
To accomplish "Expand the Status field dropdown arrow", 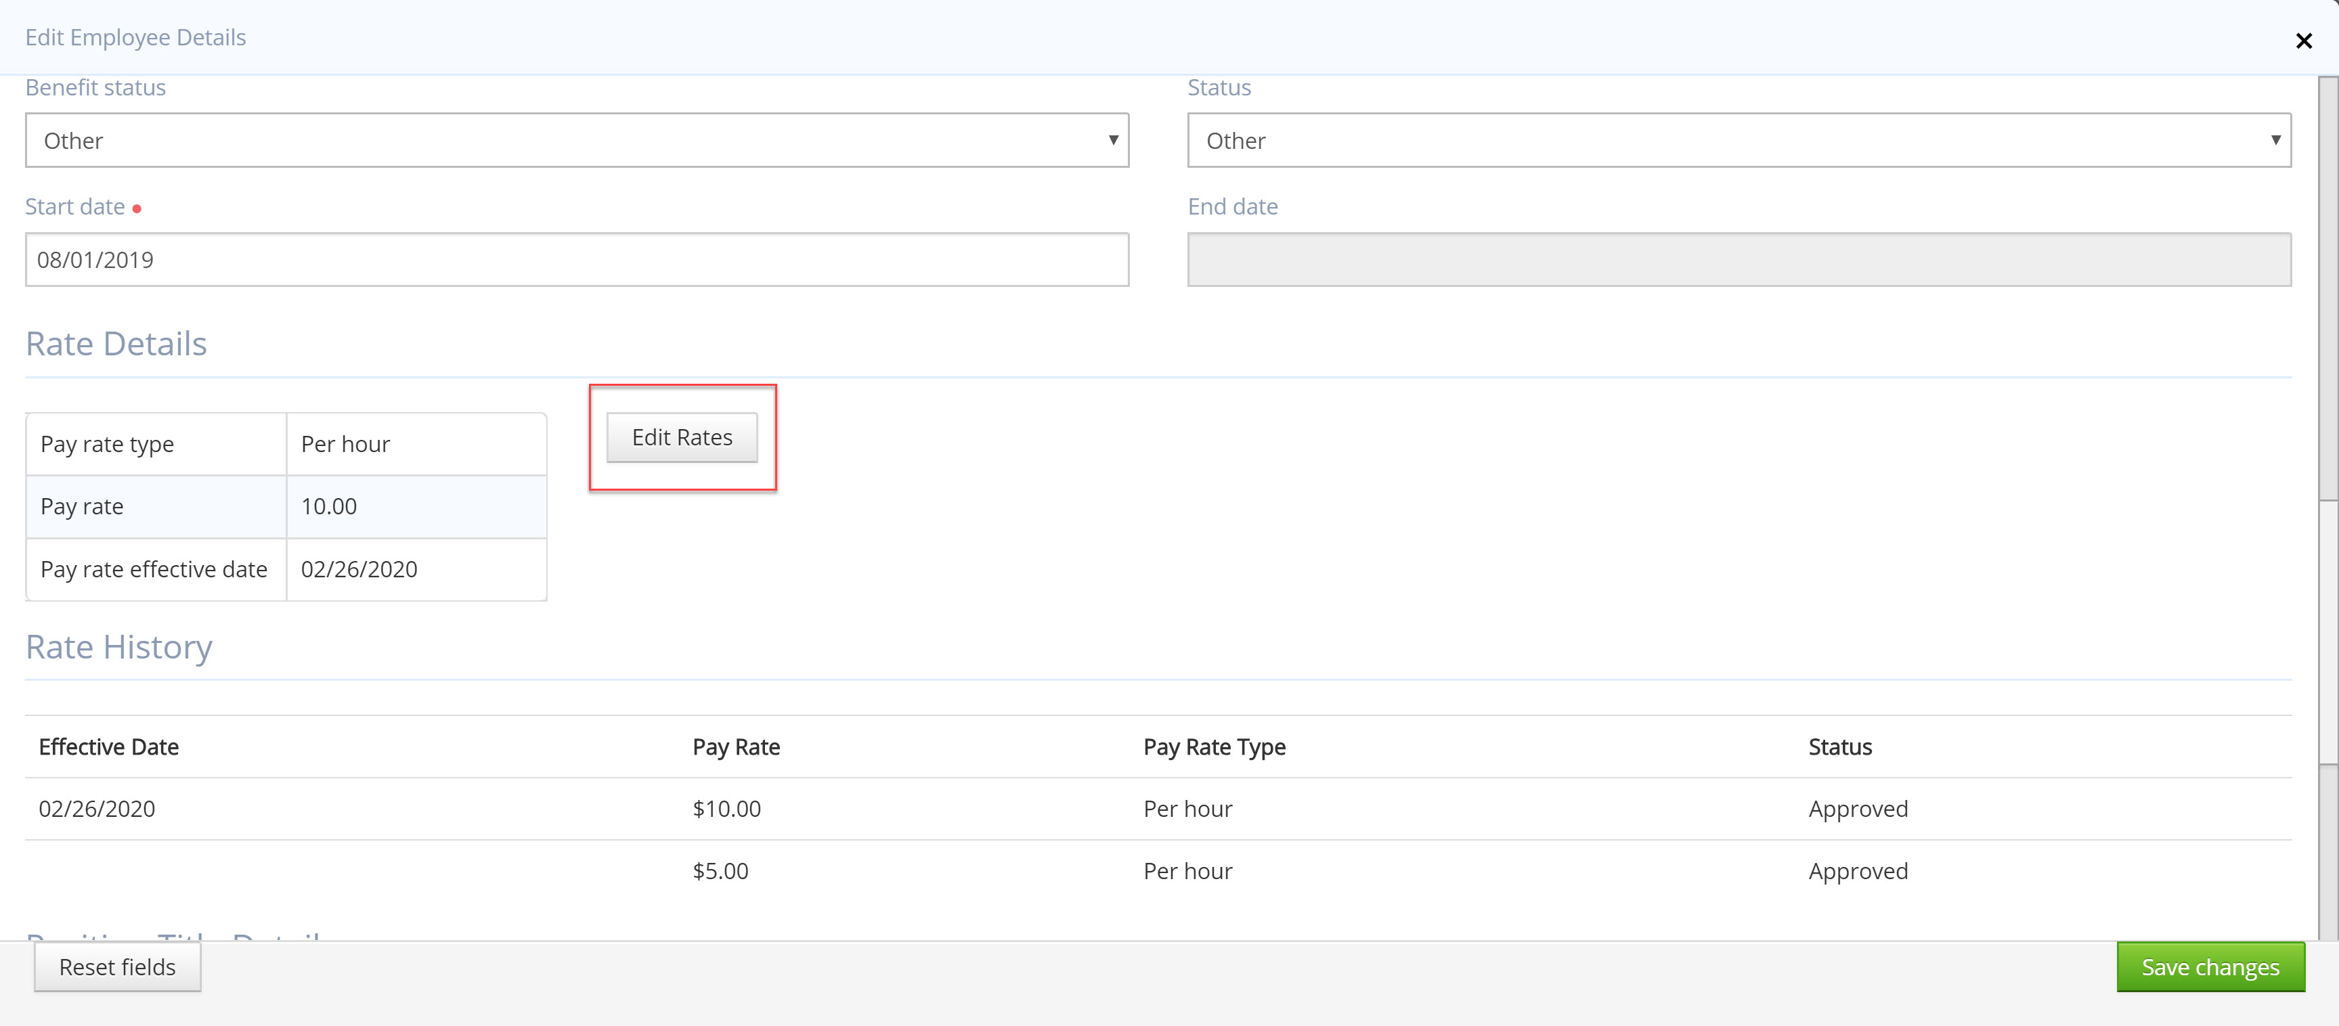I will tap(2276, 140).
